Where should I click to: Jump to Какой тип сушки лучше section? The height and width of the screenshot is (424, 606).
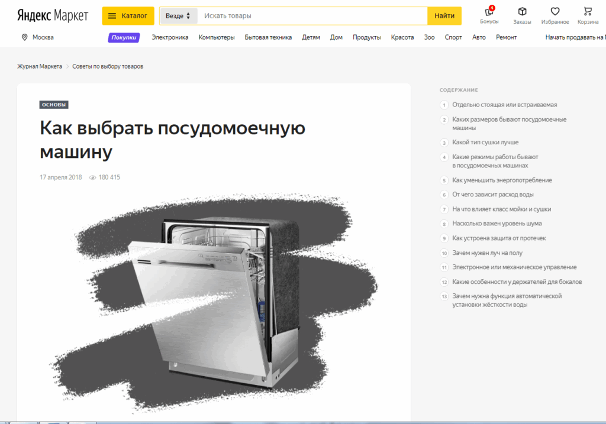point(485,143)
